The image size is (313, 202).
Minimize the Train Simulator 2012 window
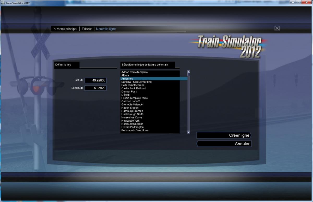pyautogui.click(x=293, y=2)
